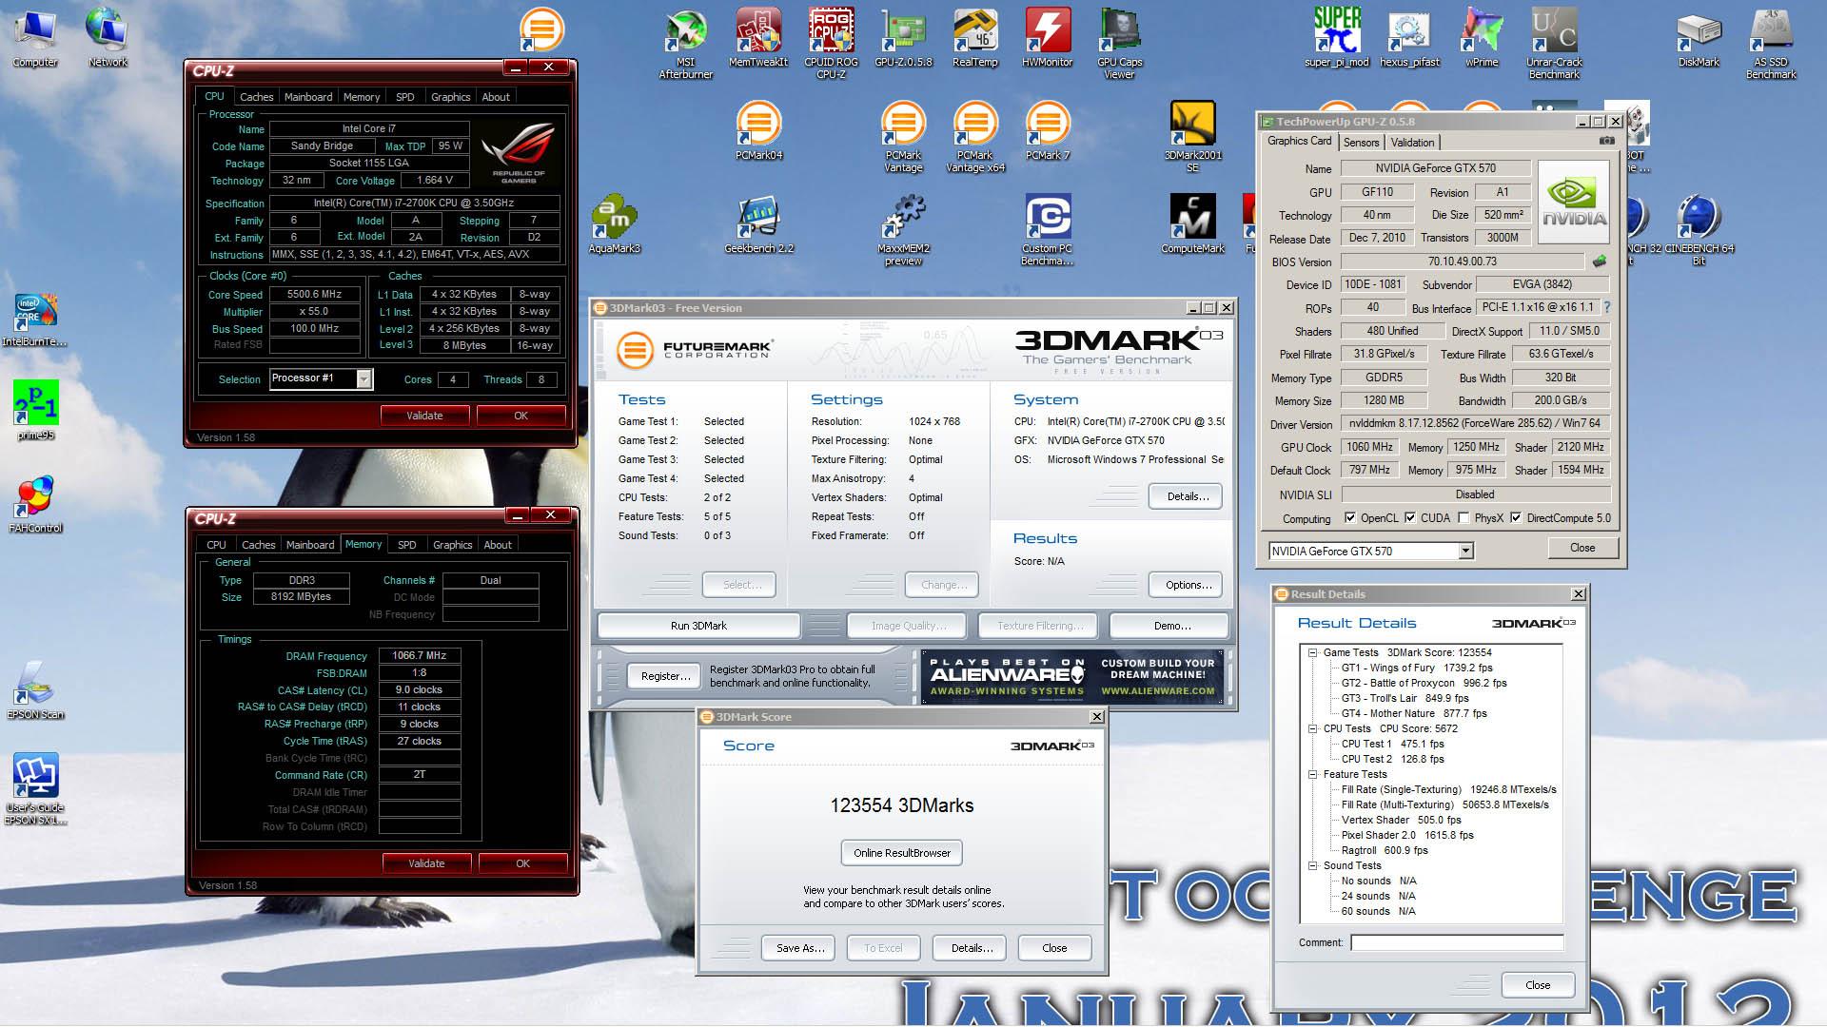Open the GPU-Z.0.5.8 desktop icon
1827x1027 pixels.
(x=903, y=38)
